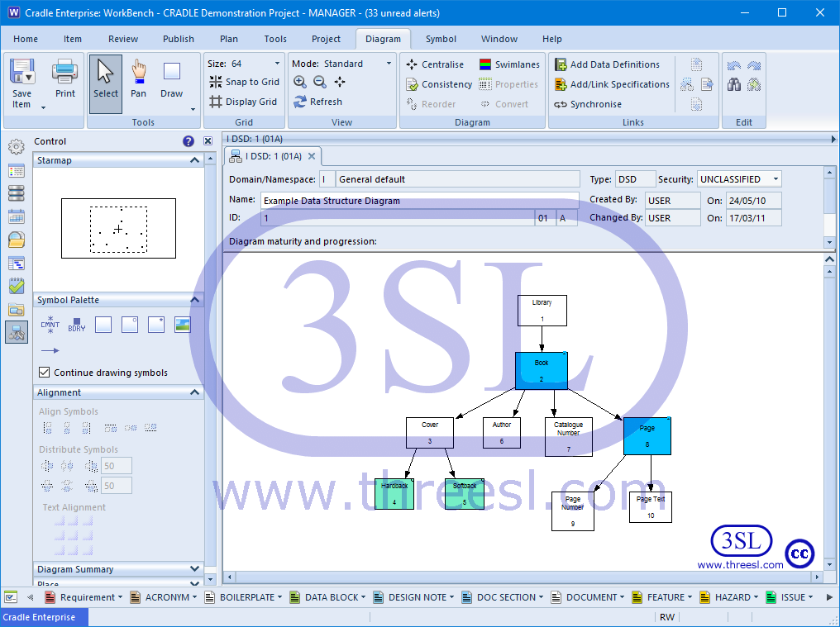Expand the Diagram Summary panel
Image resolution: width=840 pixels, height=627 pixels.
[x=194, y=568]
